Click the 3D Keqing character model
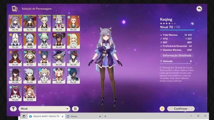The height and width of the screenshot is (120, 214). click(x=106, y=65)
